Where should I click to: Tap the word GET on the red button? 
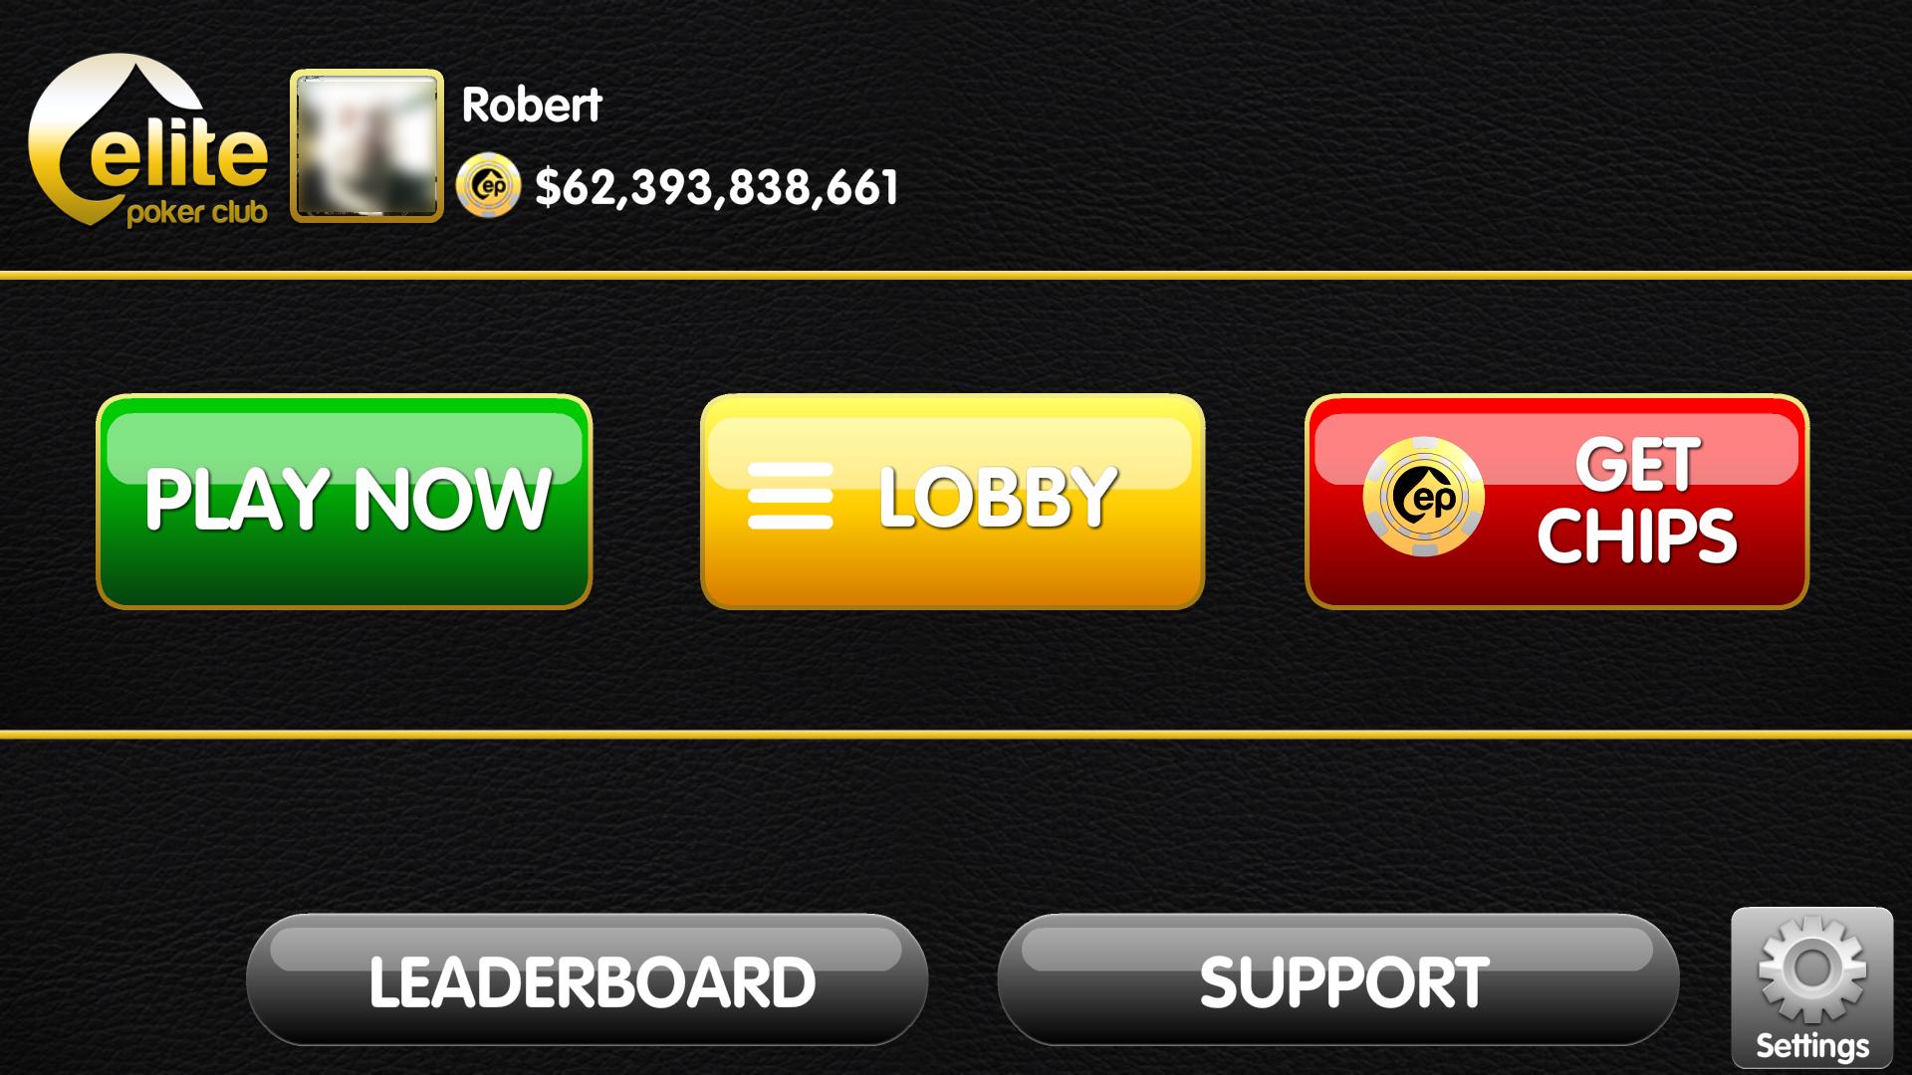(1637, 465)
